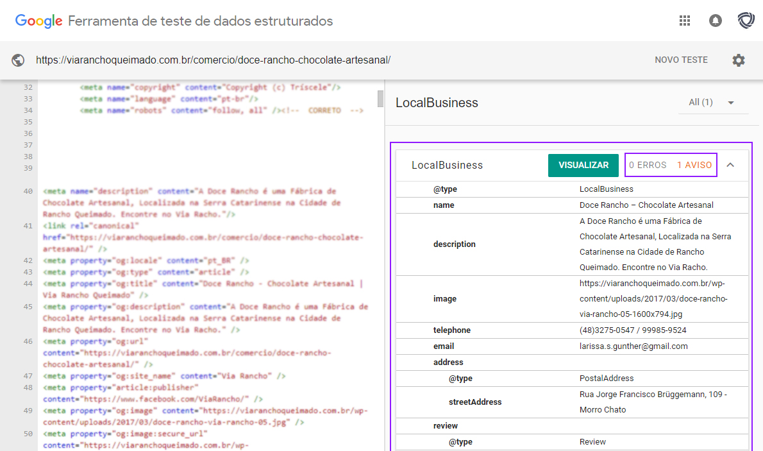Click the Google logo
The width and height of the screenshot is (763, 451).
point(38,21)
